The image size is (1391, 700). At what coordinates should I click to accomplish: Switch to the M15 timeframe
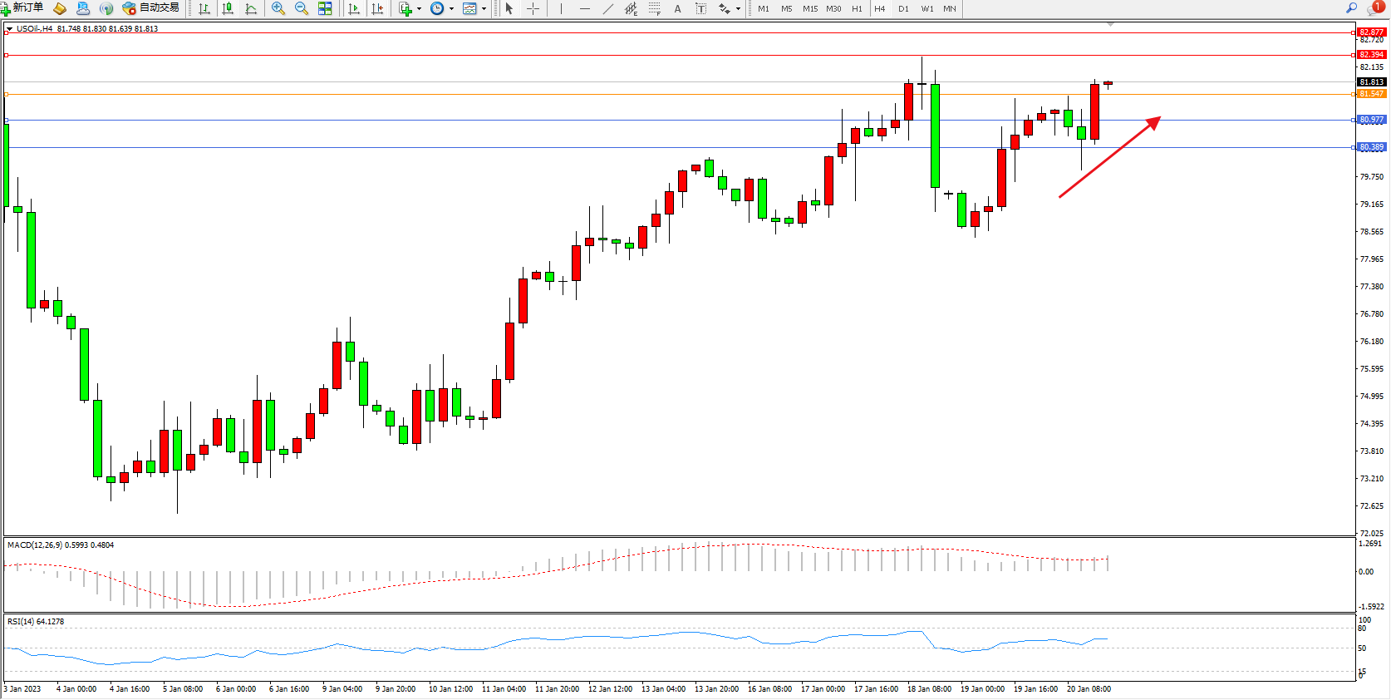(x=809, y=8)
